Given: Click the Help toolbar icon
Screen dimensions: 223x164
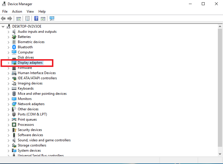Looking at the screenshot, I should point(36,19).
